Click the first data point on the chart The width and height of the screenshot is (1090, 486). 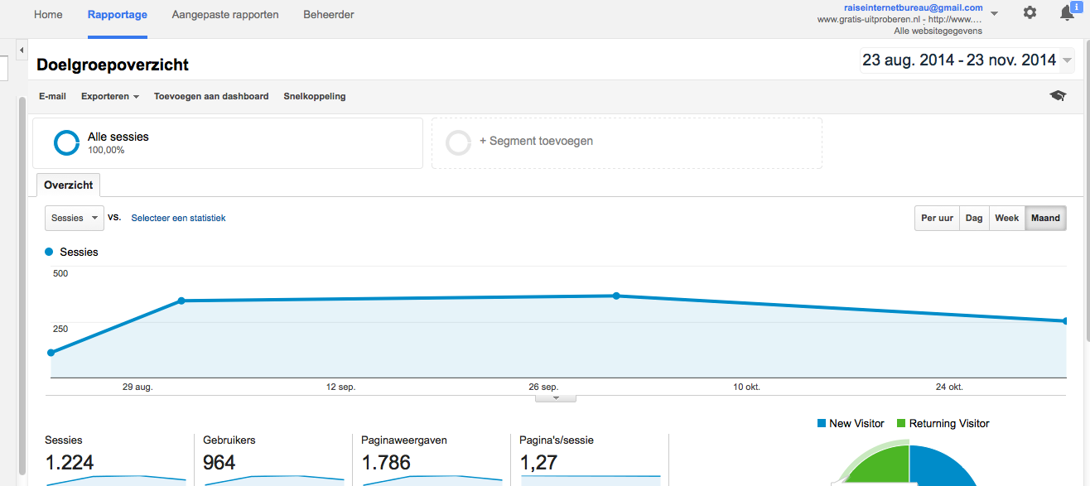point(51,353)
